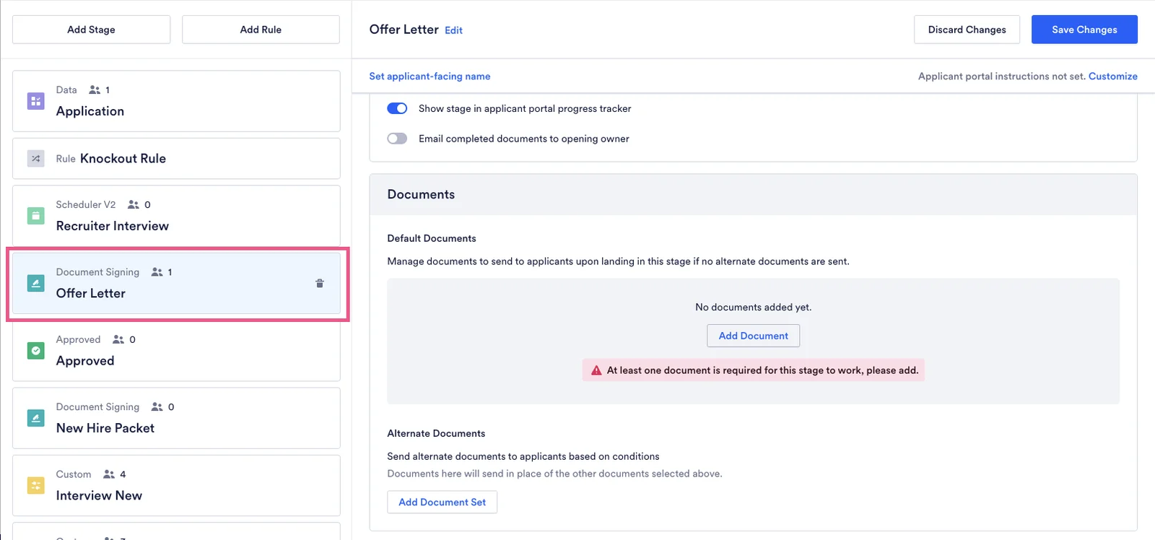Click the green Recruiter Interview calendar icon
This screenshot has width=1155, height=540.
pos(35,215)
